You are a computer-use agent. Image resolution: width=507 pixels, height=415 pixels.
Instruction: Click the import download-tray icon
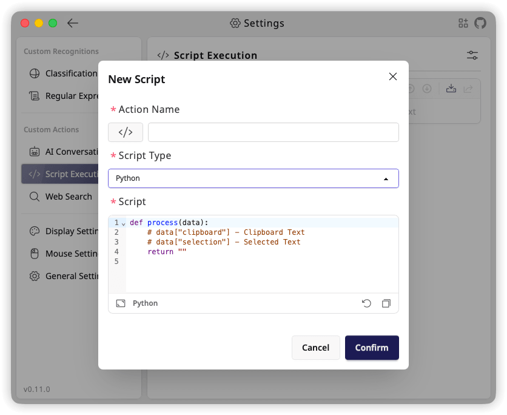point(451,89)
